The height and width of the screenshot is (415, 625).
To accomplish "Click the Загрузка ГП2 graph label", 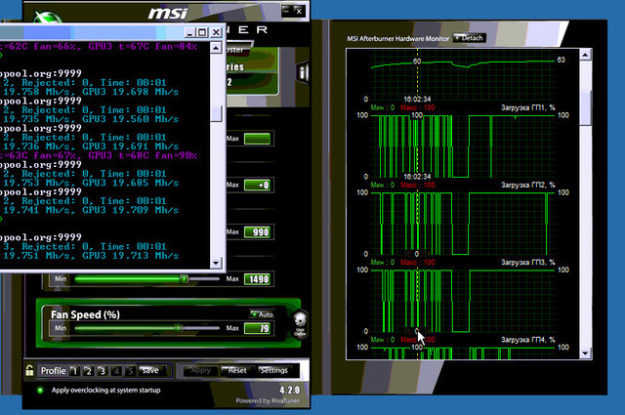I will 527,185.
